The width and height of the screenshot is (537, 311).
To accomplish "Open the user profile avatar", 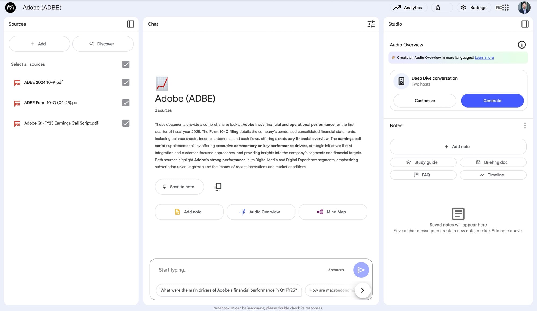I will [524, 8].
